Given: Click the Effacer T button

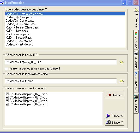Looking at the screenshot, I should coord(114,122).
